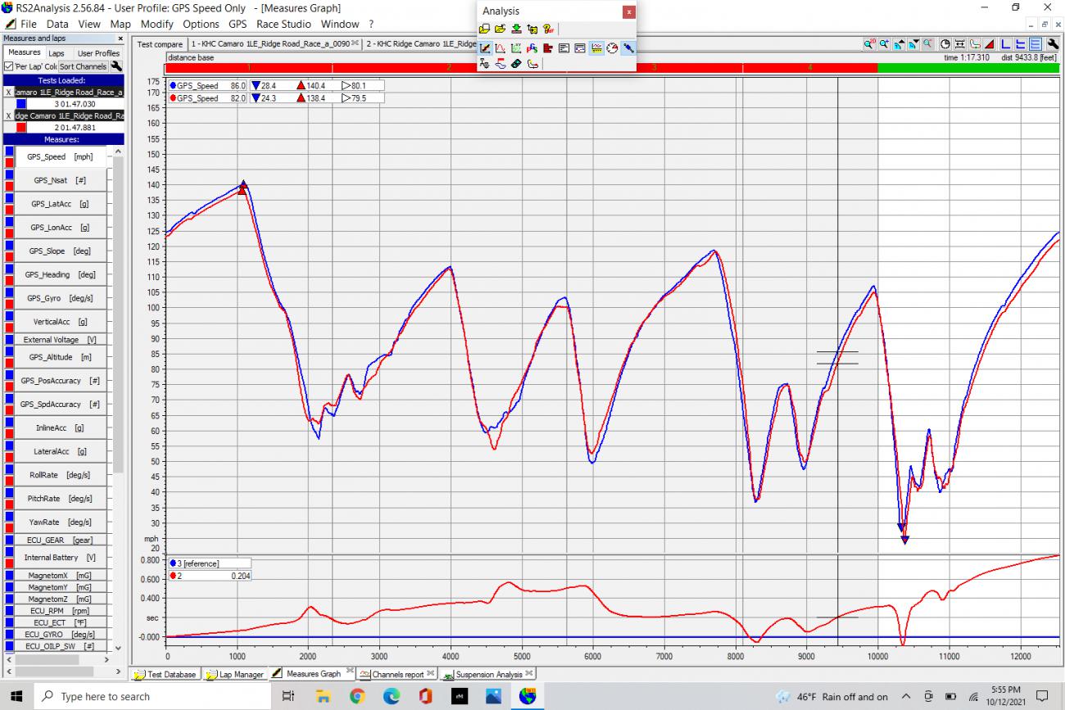Click the small track map icon in graph toolbar
This screenshot has width=1065, height=710.
click(x=974, y=44)
